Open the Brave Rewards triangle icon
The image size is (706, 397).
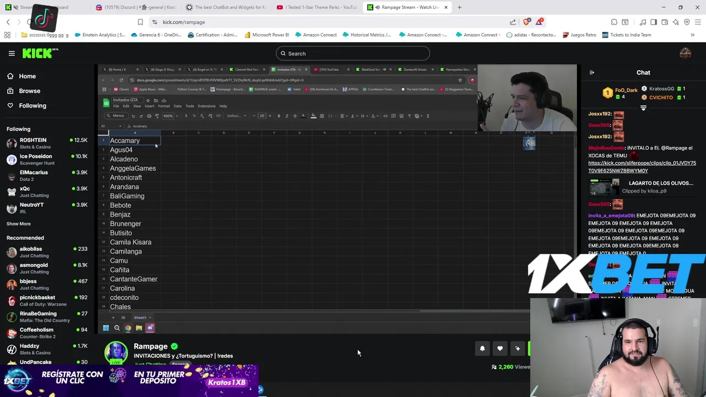(539, 22)
